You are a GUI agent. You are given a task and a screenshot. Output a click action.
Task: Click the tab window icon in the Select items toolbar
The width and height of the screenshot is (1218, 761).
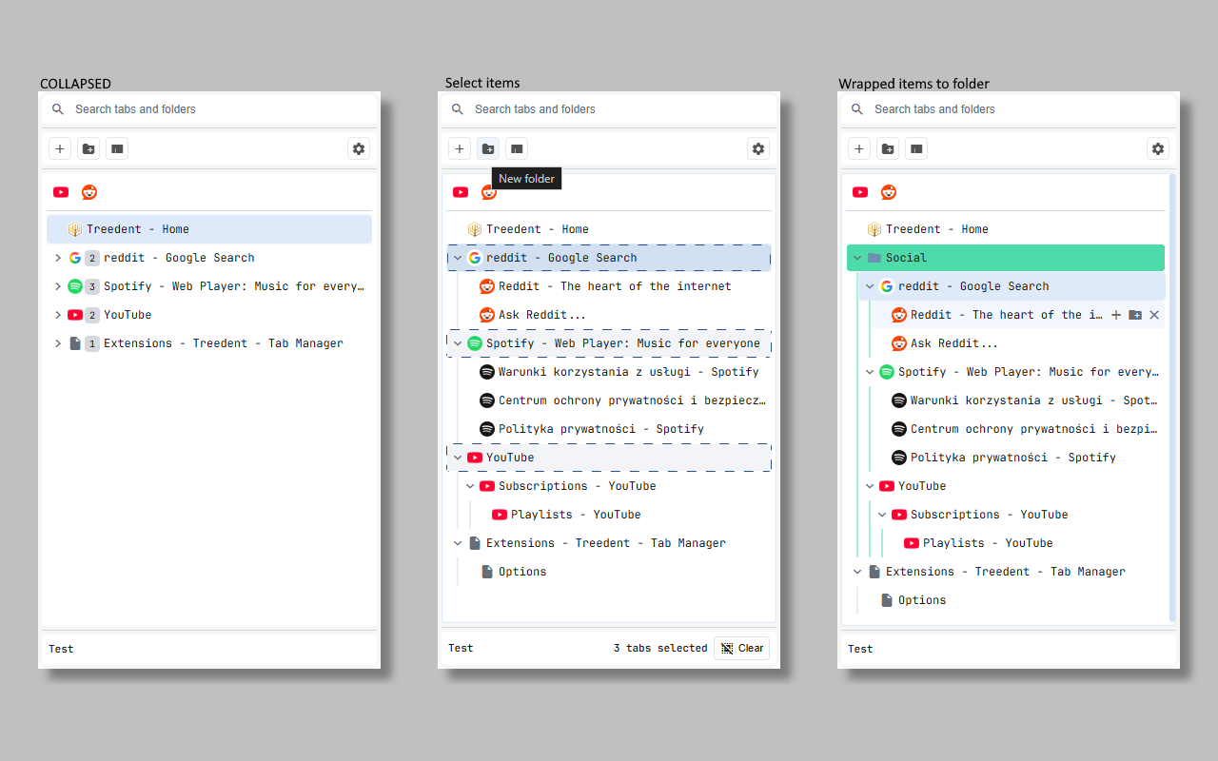[x=517, y=148]
